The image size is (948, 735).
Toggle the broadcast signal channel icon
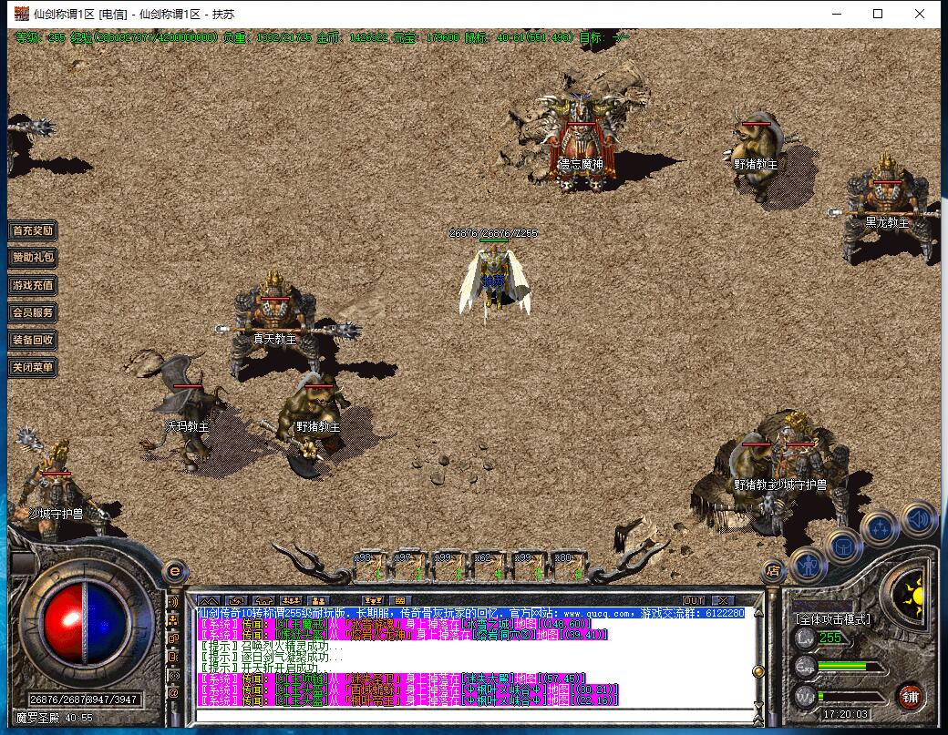point(173,675)
